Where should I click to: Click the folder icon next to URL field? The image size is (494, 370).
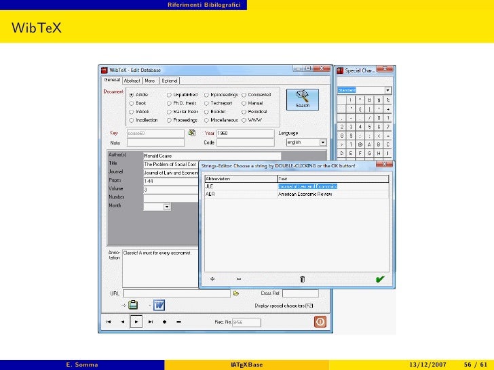[x=236, y=293]
